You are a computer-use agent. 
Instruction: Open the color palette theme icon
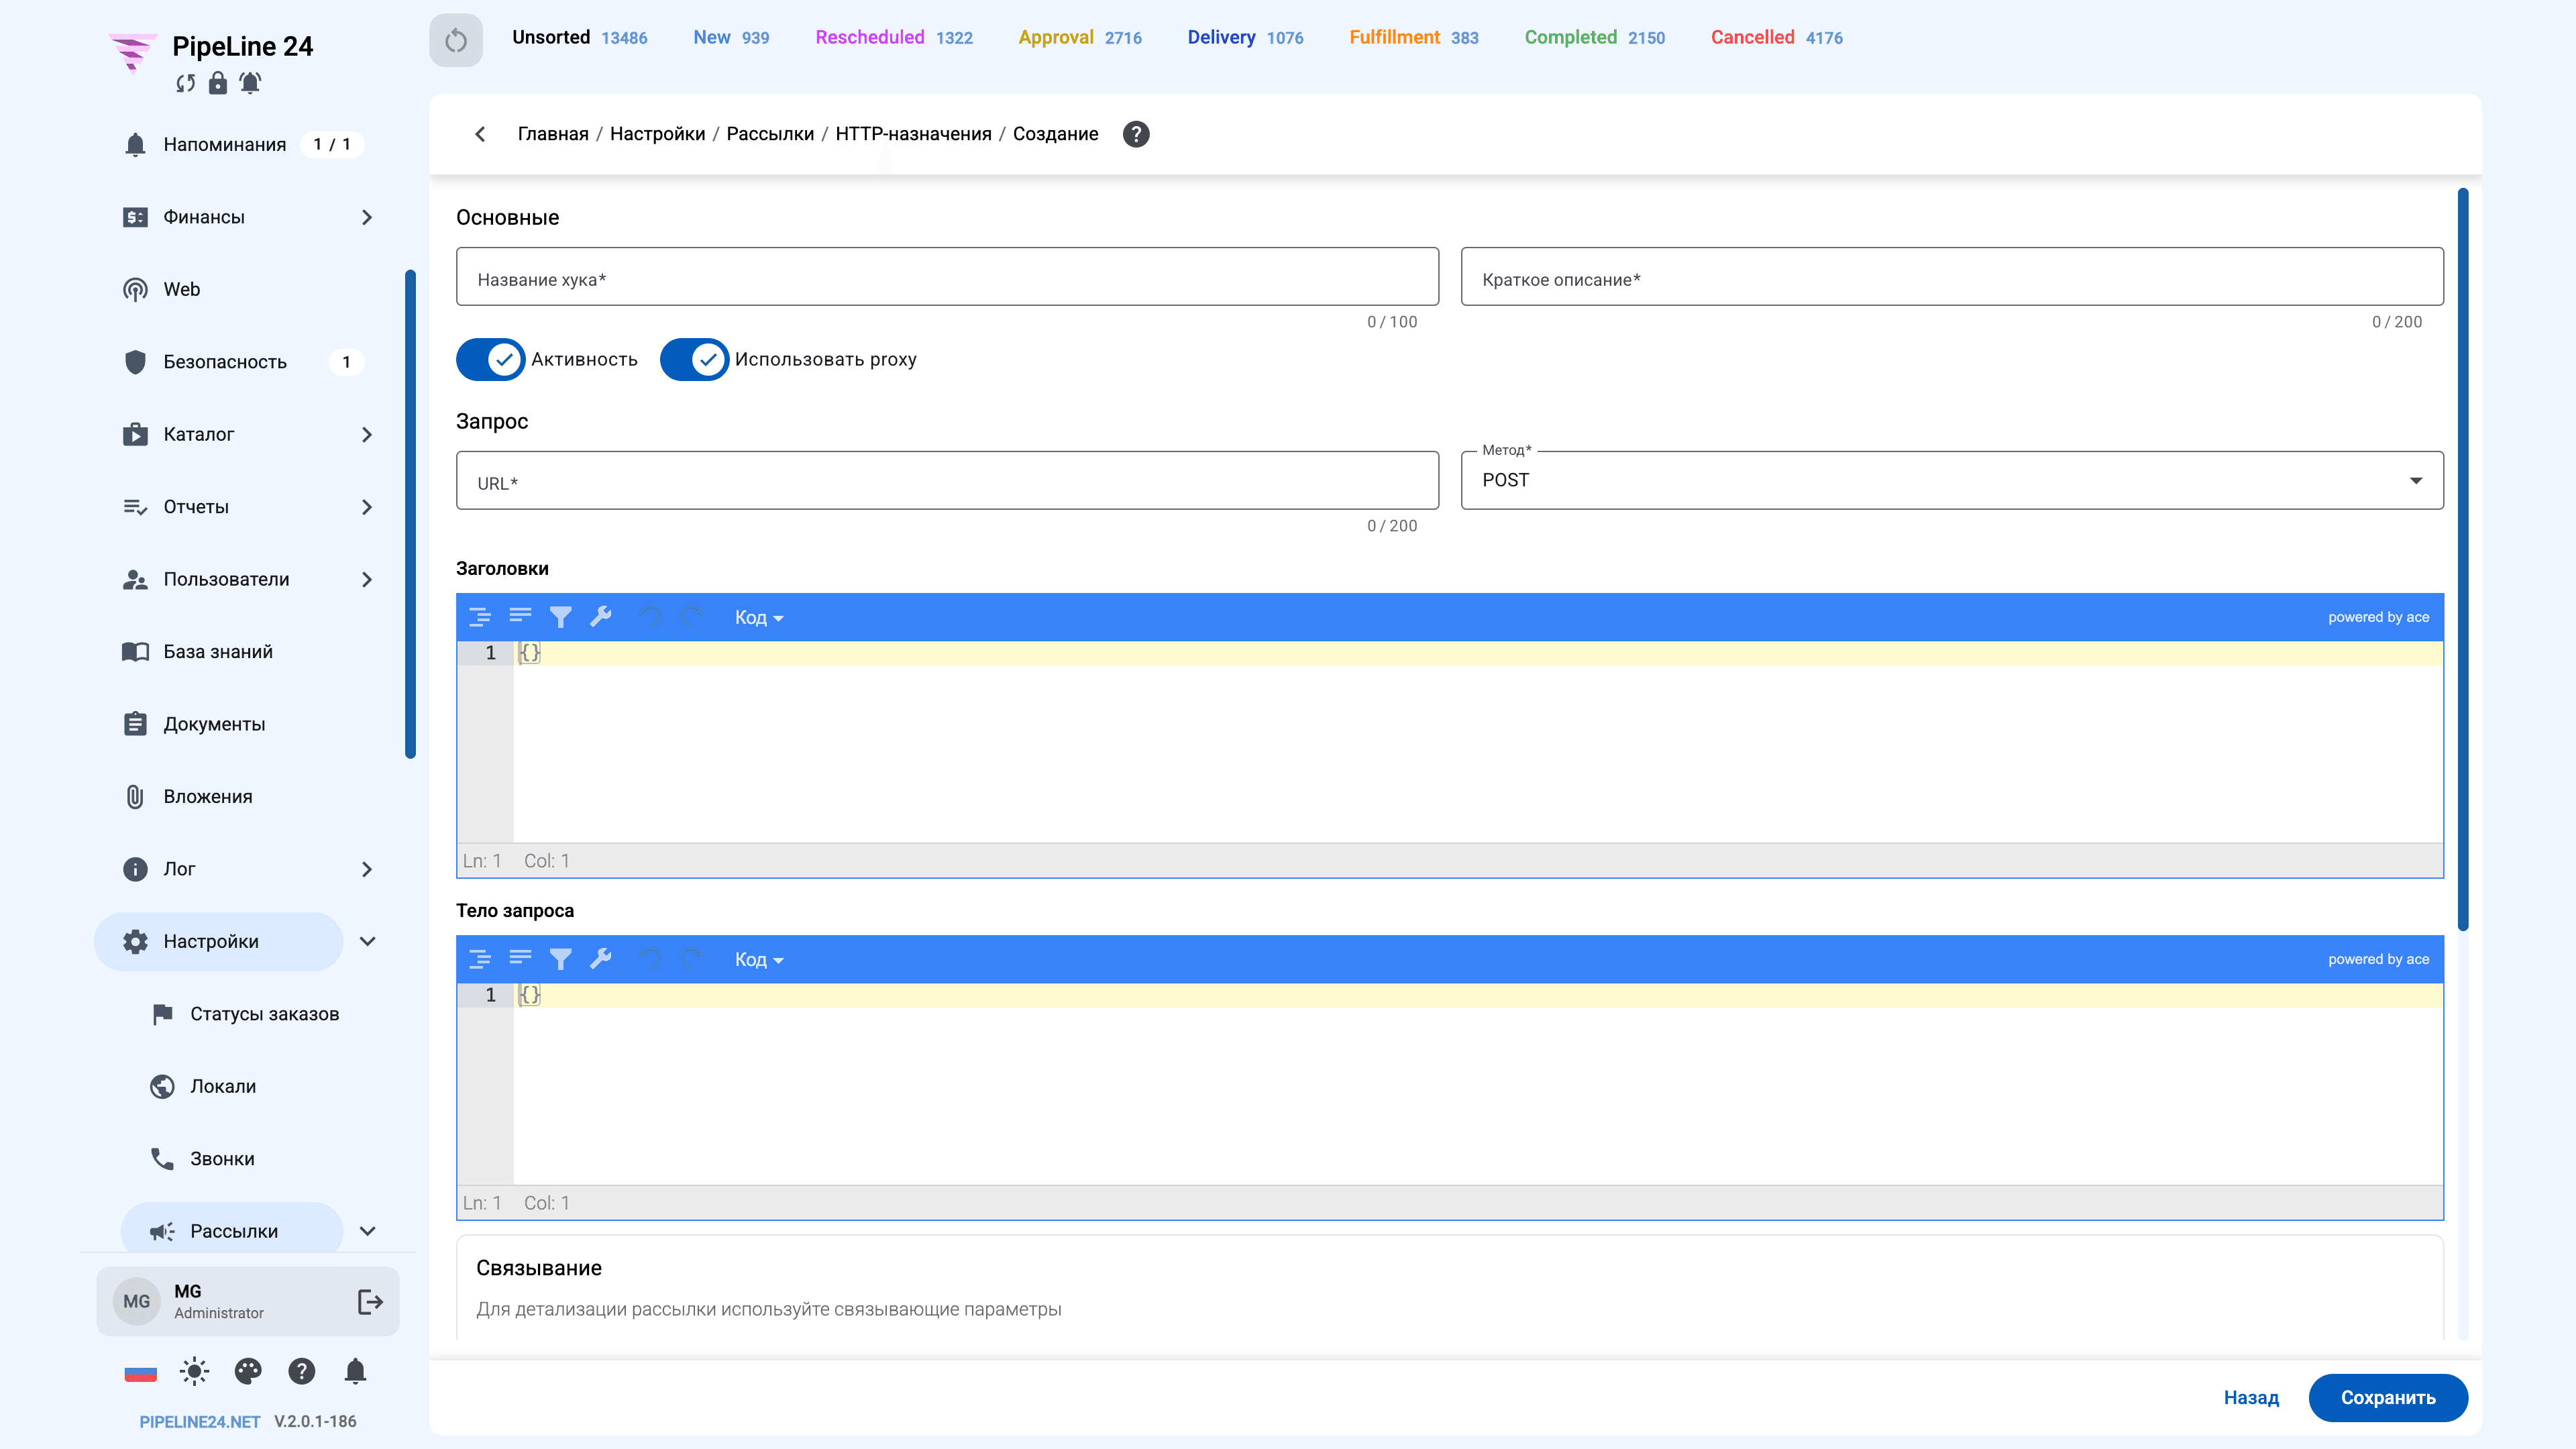[x=248, y=1371]
